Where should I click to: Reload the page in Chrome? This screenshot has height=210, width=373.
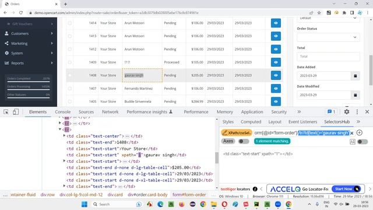[21, 13]
